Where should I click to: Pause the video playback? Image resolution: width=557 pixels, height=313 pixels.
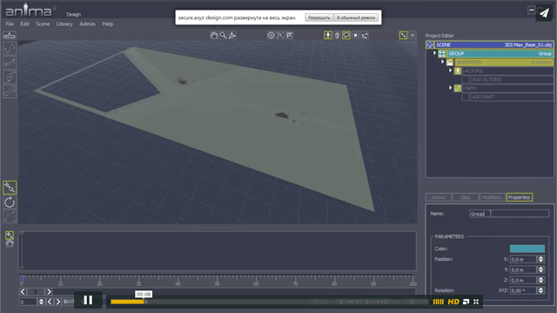click(x=88, y=300)
